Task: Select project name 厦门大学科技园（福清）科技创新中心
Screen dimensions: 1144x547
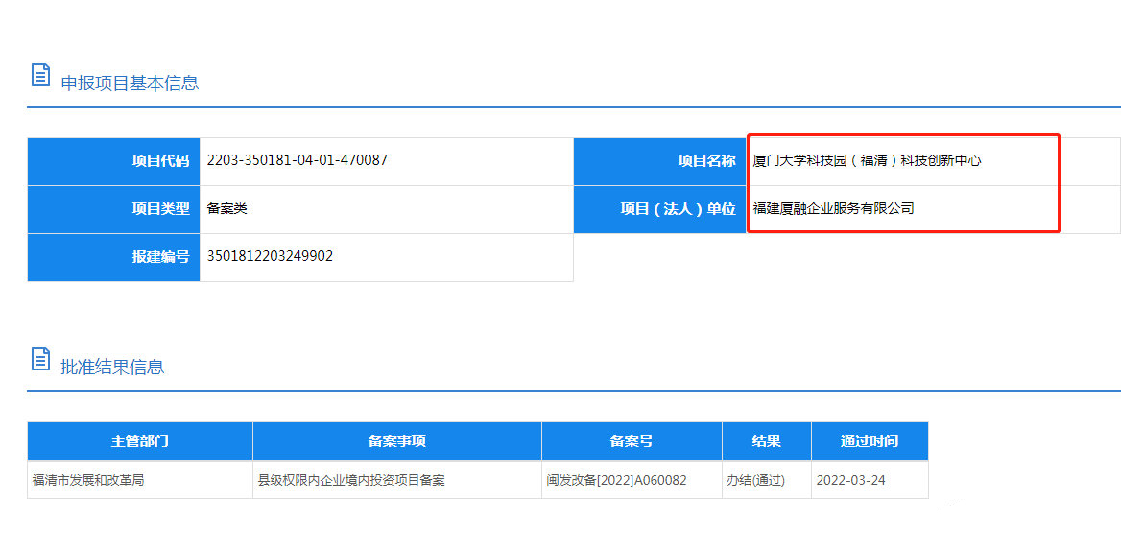Action: [867, 161]
